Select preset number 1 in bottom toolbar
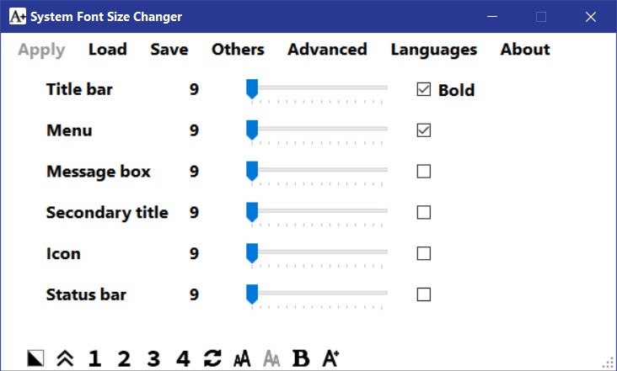 (x=94, y=359)
